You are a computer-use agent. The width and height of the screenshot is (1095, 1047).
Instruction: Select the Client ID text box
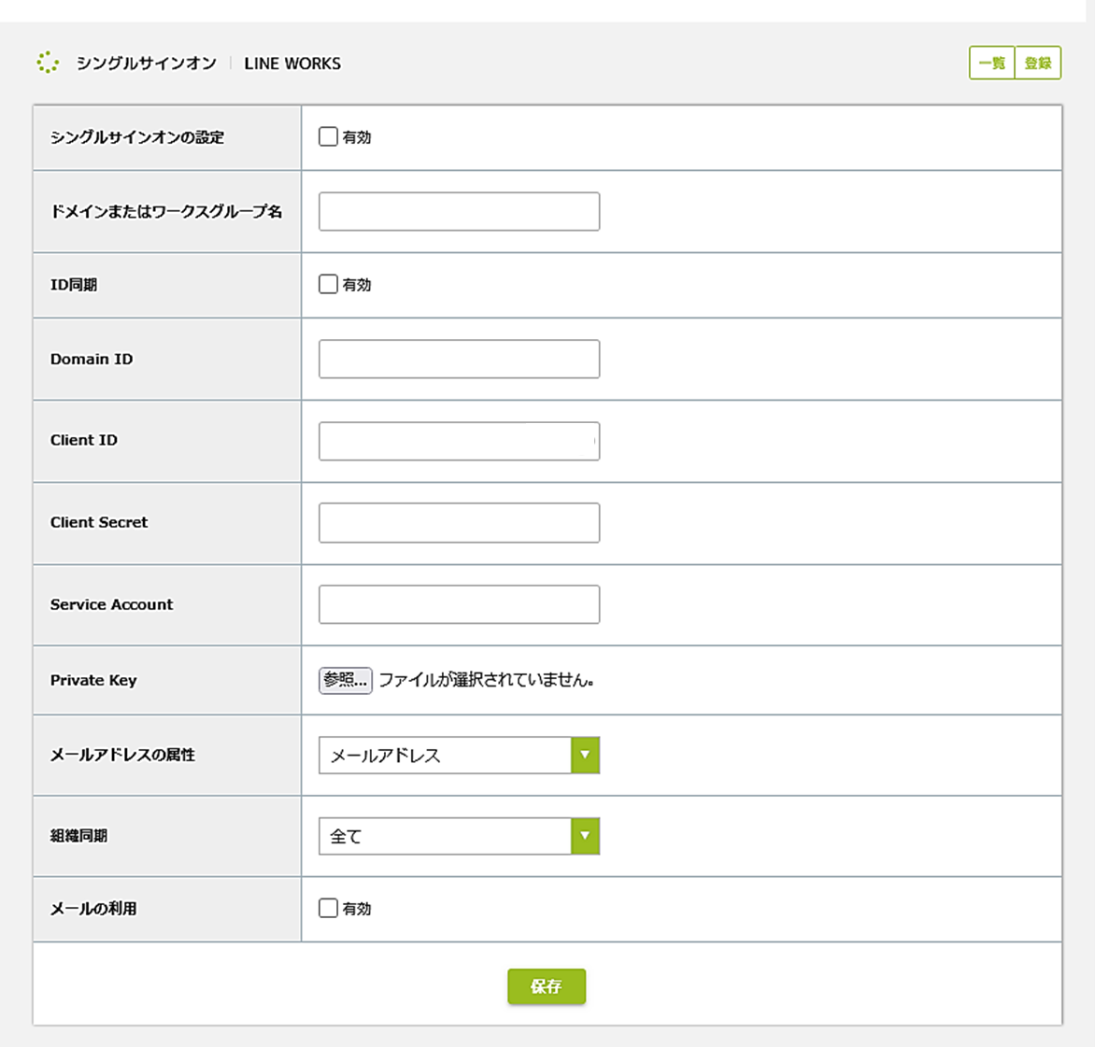point(459,441)
